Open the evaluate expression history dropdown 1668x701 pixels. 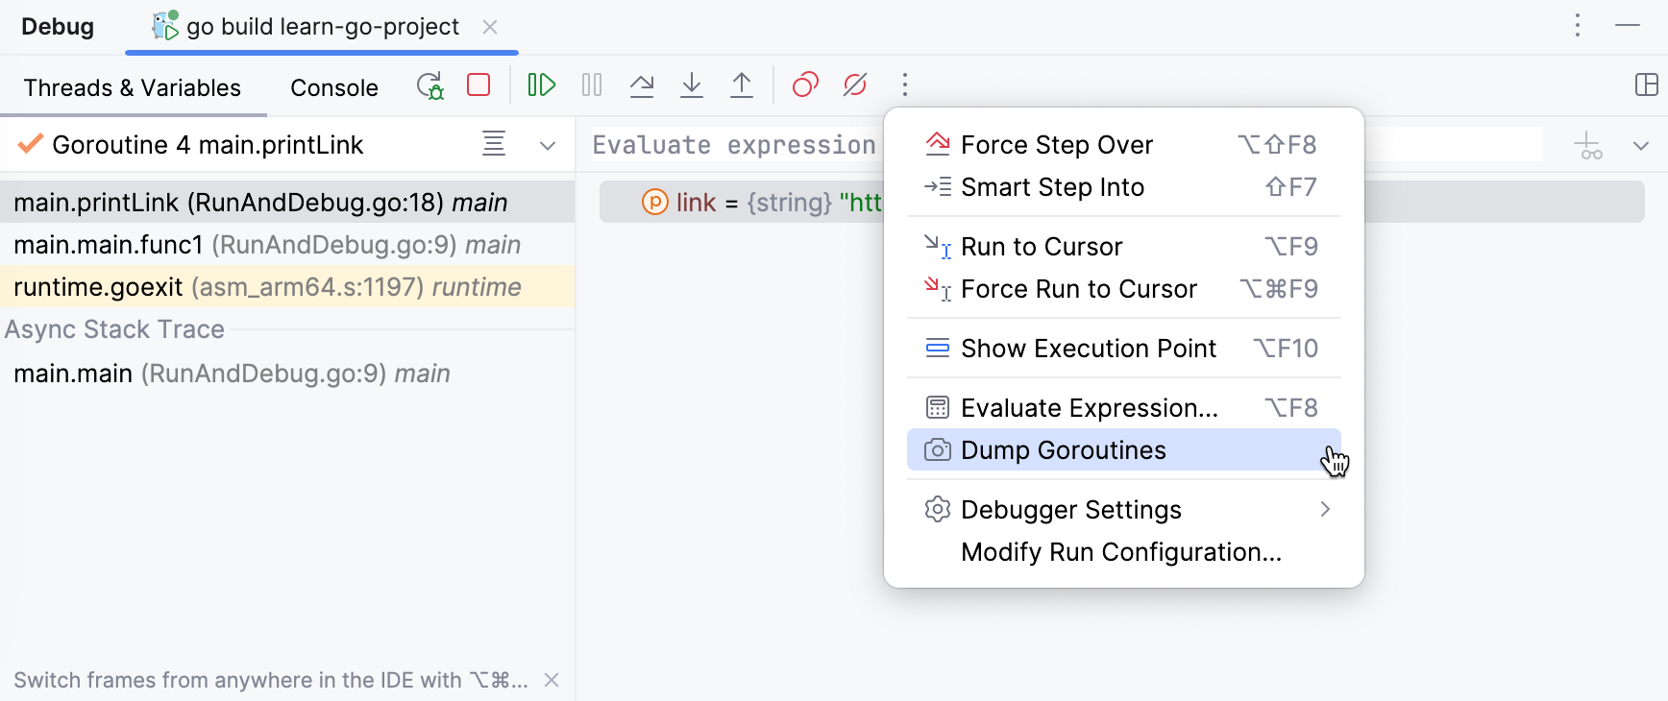coord(1641,146)
